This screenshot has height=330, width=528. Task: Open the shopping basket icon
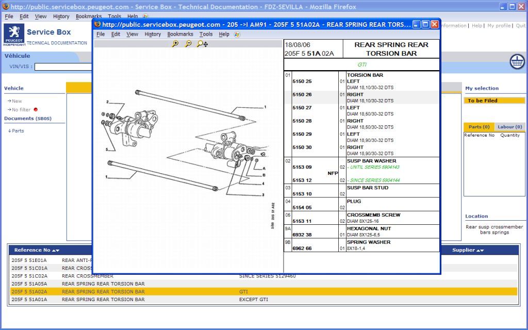[517, 62]
